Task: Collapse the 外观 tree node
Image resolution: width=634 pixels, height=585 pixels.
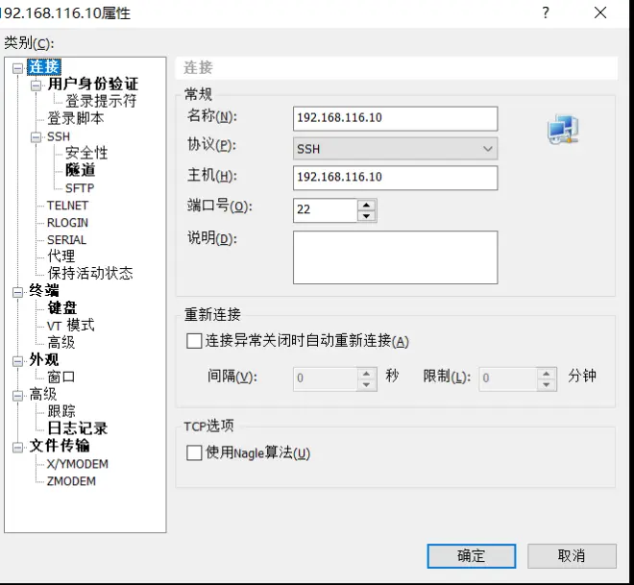Action: 17,360
